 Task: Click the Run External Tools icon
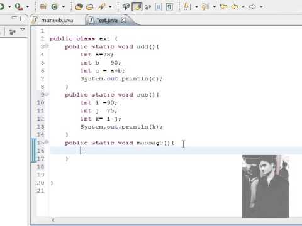pos(19,7)
